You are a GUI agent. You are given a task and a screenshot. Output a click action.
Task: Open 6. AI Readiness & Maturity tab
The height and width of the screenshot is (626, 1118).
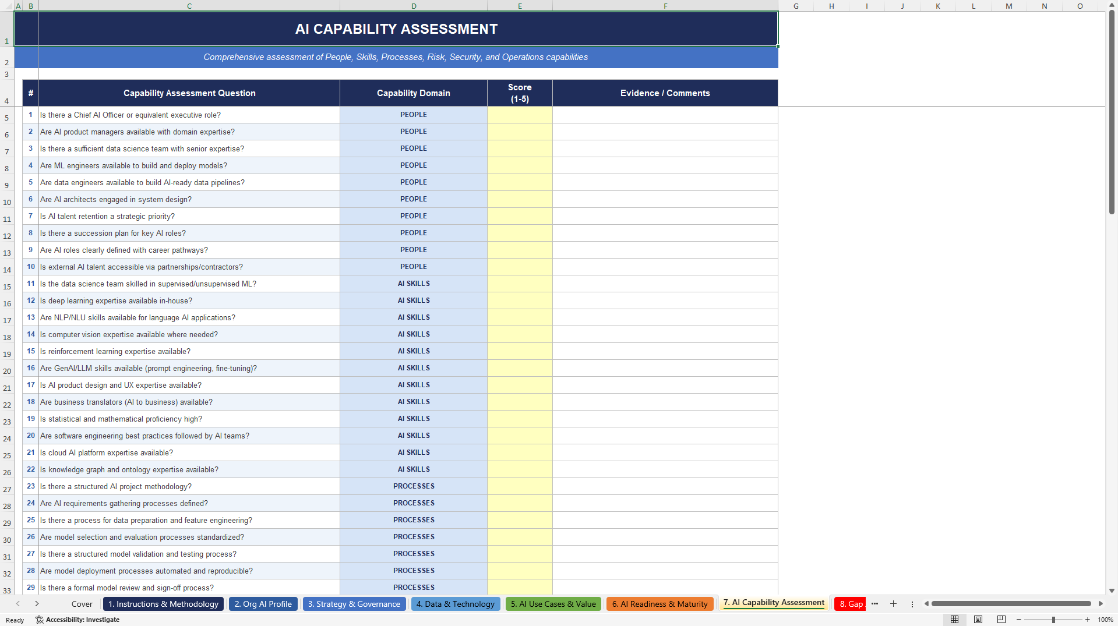(659, 604)
